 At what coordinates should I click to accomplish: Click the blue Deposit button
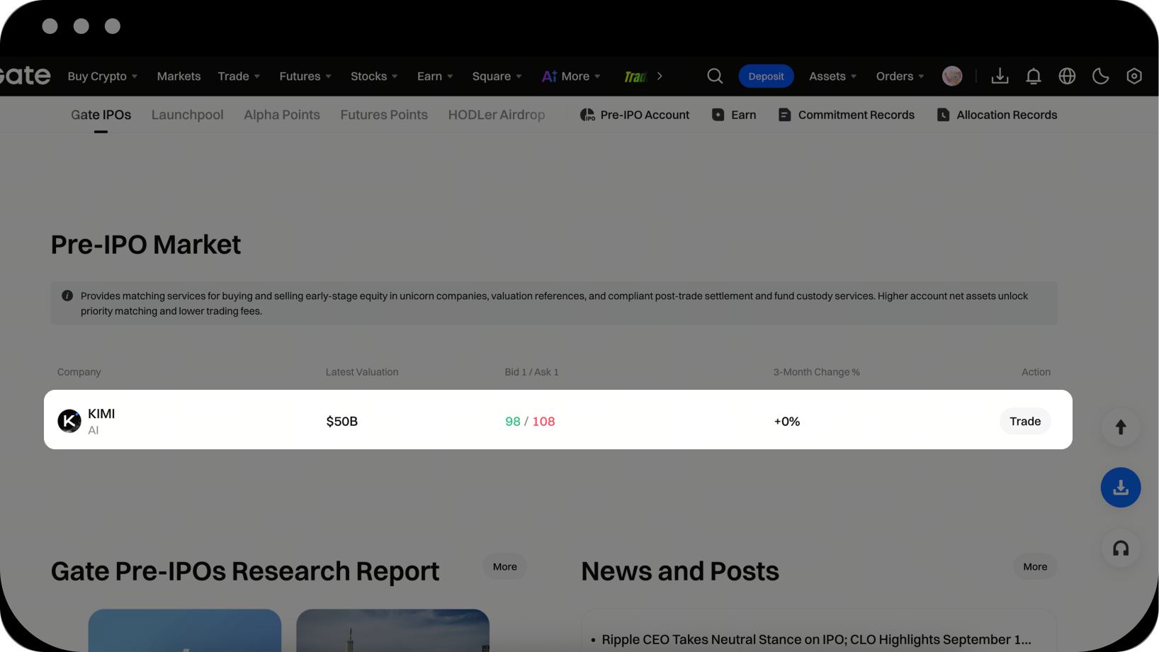point(766,76)
